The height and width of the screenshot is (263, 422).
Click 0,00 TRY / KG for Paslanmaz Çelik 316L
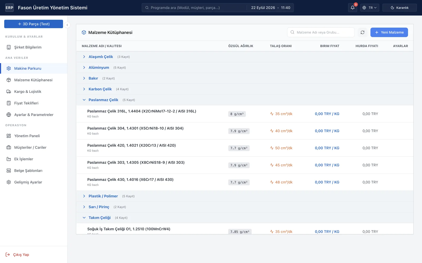[327, 114]
